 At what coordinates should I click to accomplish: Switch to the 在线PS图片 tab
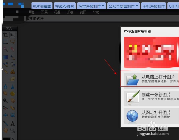coord(65,6)
